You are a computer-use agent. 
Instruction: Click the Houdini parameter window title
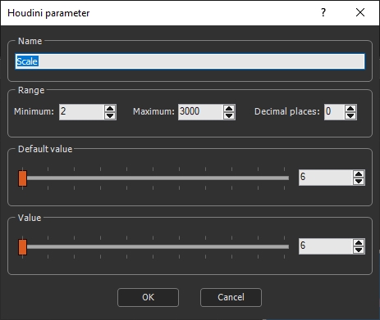point(48,13)
